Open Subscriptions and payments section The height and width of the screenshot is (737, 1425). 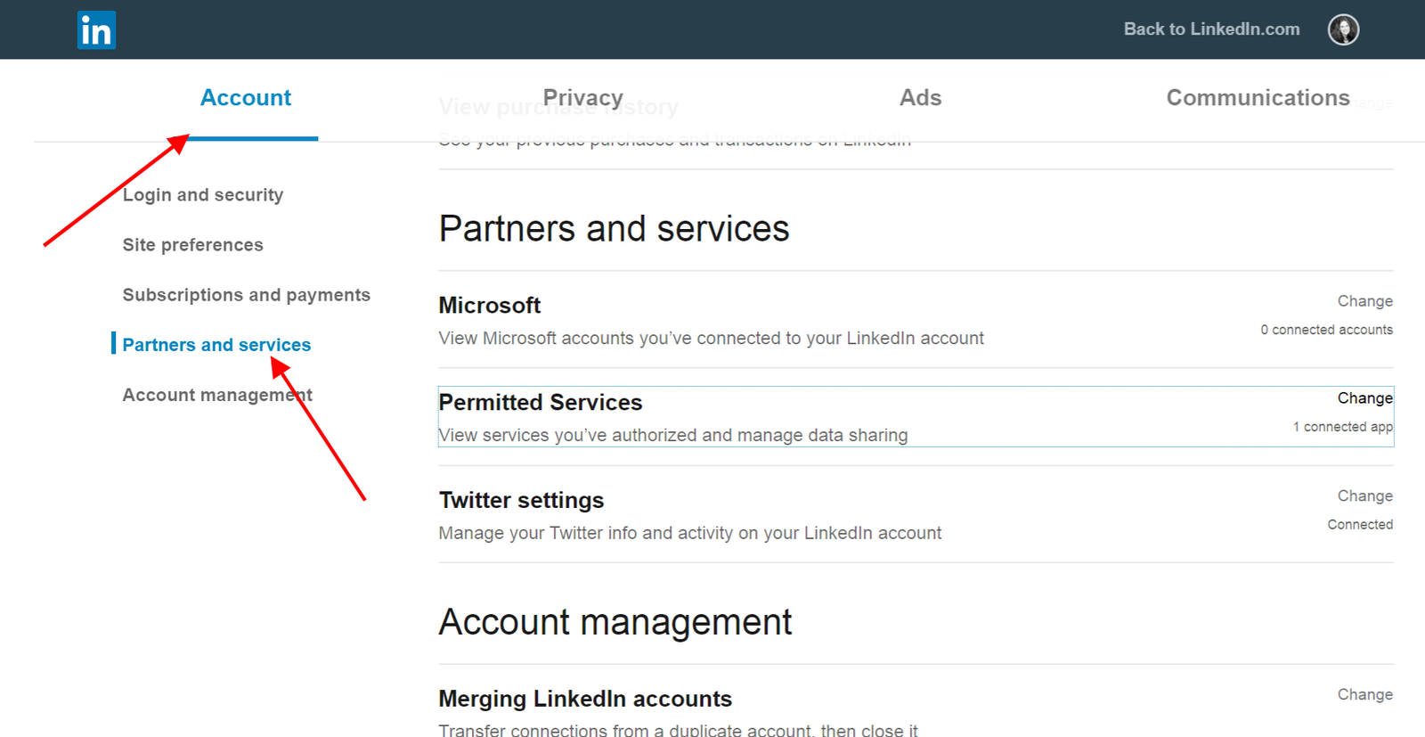click(246, 294)
